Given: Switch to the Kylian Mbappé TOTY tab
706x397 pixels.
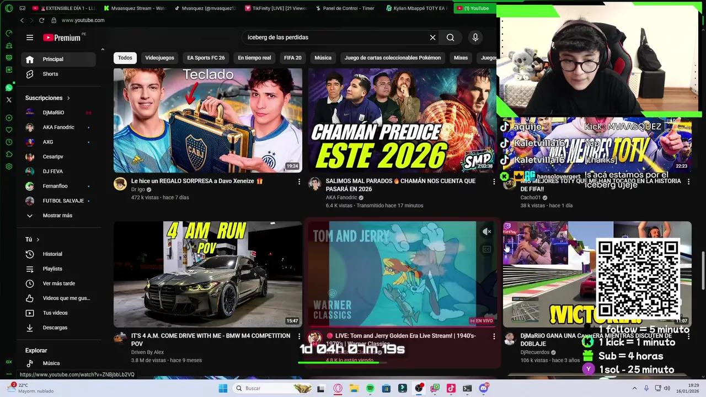Looking at the screenshot, I should 417,8.
